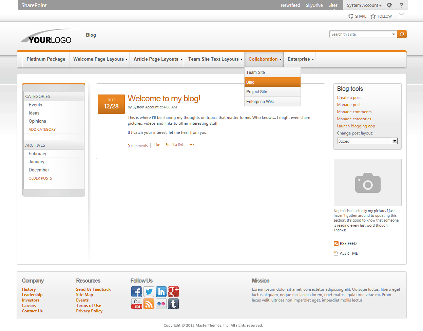Image resolution: width=423 pixels, height=331 pixels.
Task: Click the search magnifier button
Action: click(x=402, y=34)
